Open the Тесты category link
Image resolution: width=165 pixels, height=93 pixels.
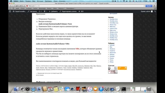[x=111, y=60]
